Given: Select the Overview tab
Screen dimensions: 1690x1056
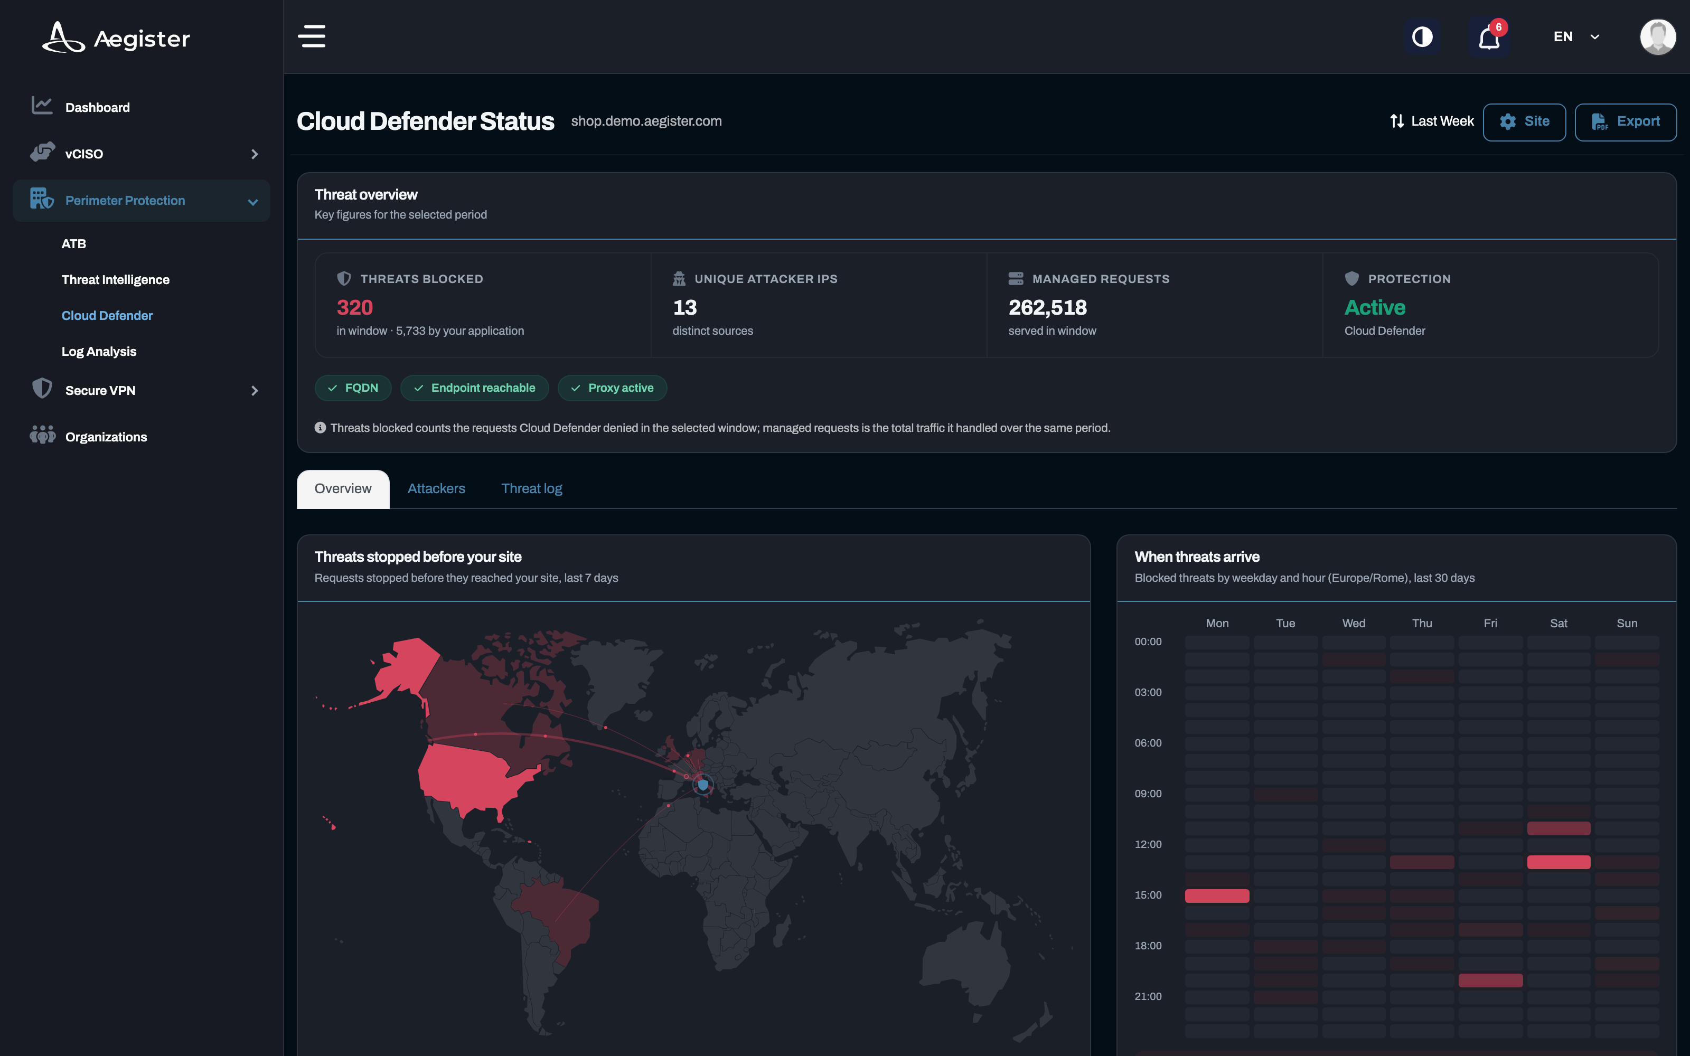Looking at the screenshot, I should coord(343,489).
